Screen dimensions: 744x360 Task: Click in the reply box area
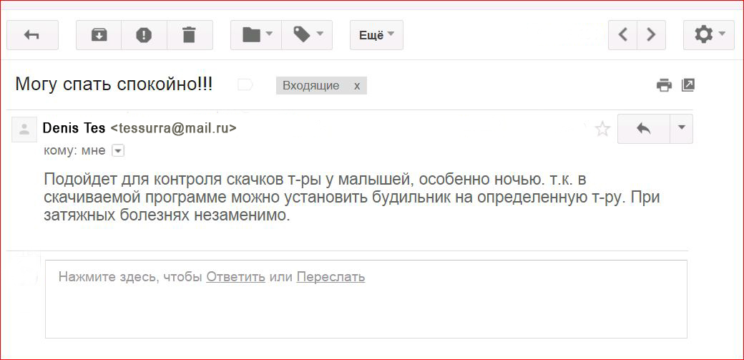point(366,299)
